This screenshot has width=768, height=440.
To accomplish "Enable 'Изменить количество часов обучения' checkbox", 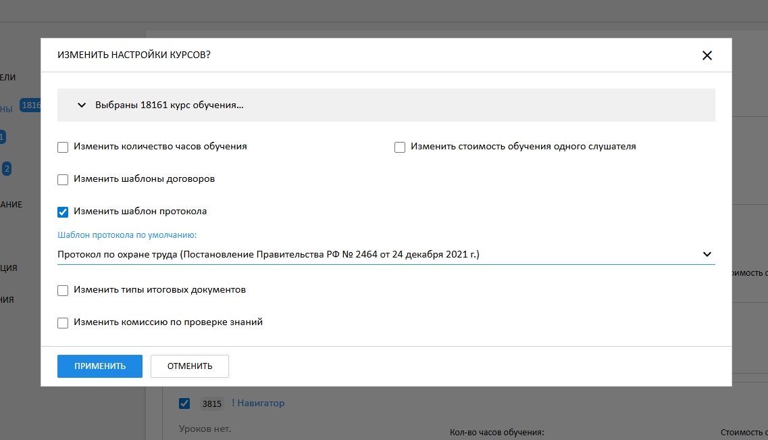I will tap(63, 147).
